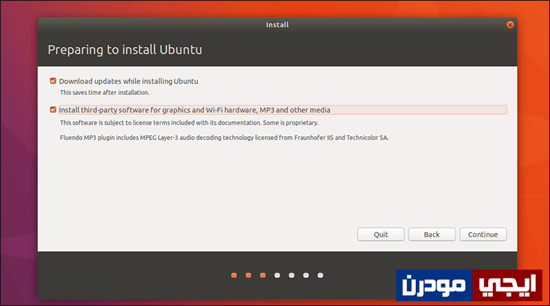Click the blue half of the Arabic watermark logo

pos(434,285)
